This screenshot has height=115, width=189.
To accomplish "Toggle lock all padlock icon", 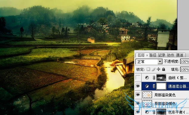I will click(163, 69).
